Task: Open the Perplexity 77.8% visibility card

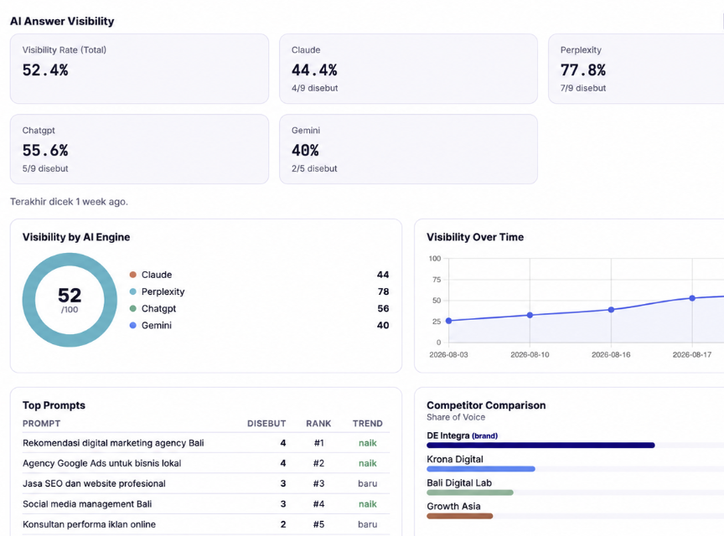Action: click(636, 69)
